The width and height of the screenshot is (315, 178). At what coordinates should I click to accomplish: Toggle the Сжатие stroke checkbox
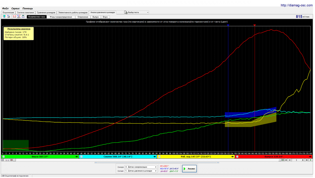(81, 157)
